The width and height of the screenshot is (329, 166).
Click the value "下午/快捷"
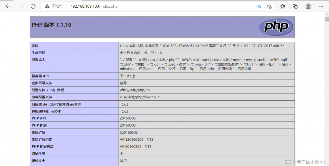pos(127,76)
